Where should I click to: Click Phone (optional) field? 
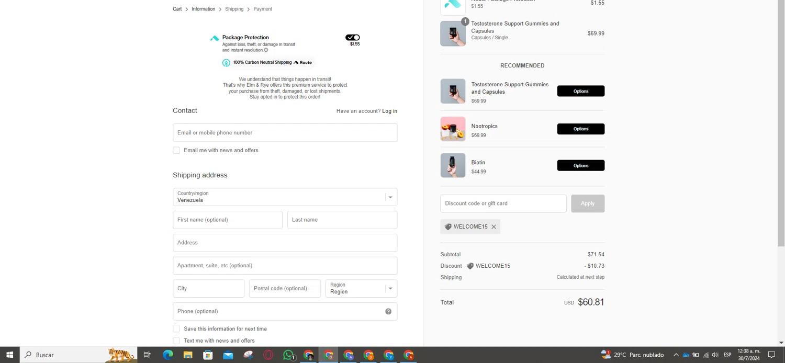click(285, 312)
